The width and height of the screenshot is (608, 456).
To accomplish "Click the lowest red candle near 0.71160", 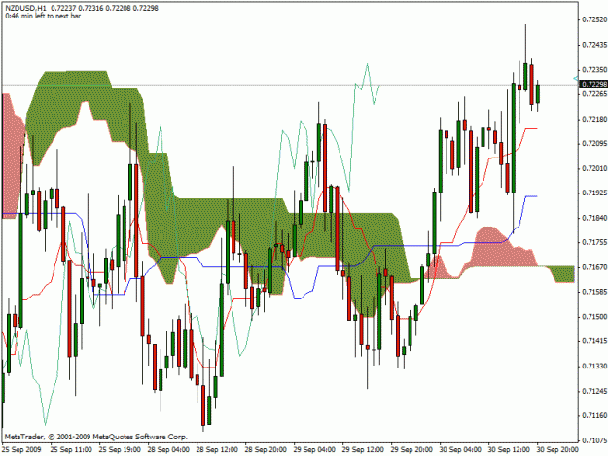I will click(203, 404).
